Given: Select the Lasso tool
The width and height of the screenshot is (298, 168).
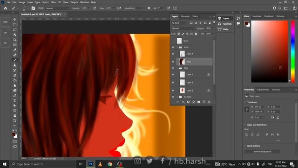Looking at the screenshot, I should tap(14, 30).
